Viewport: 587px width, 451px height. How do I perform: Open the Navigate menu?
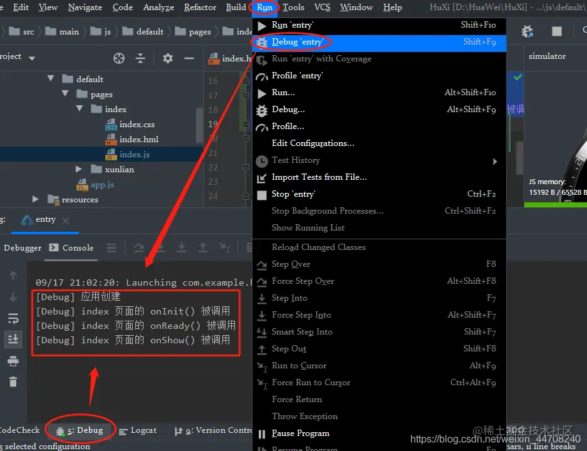coord(85,7)
